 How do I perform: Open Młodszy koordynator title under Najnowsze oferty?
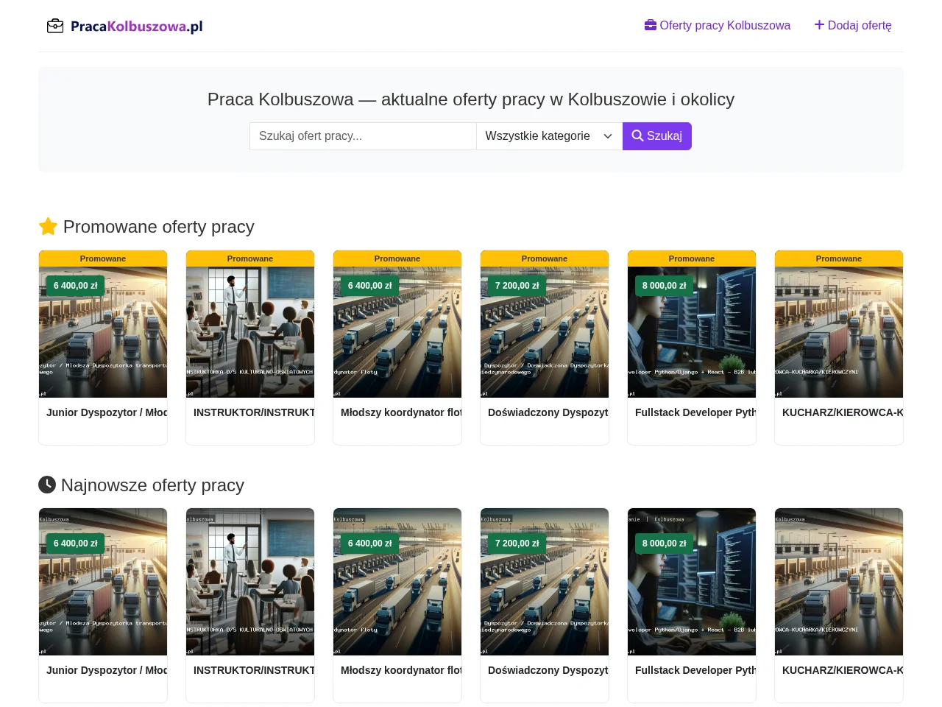pyautogui.click(x=401, y=670)
